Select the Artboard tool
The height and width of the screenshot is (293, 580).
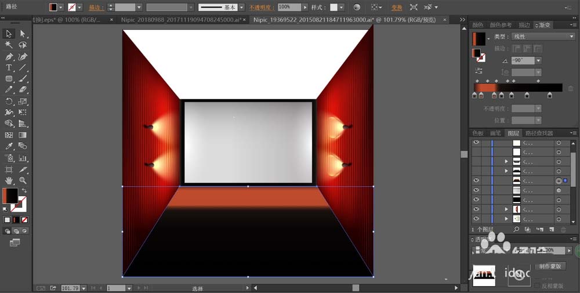[9, 169]
